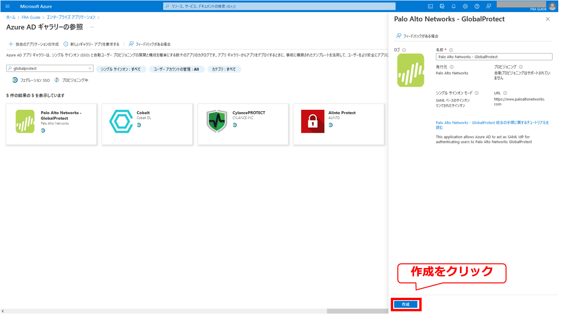Image resolution: width=569 pixels, height=315 pixels.
Task: Click the Alinto Protect lock logo
Action: 313,121
